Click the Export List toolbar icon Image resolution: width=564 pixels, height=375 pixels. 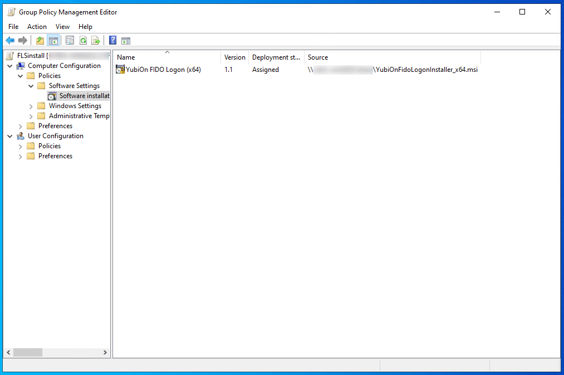point(96,40)
